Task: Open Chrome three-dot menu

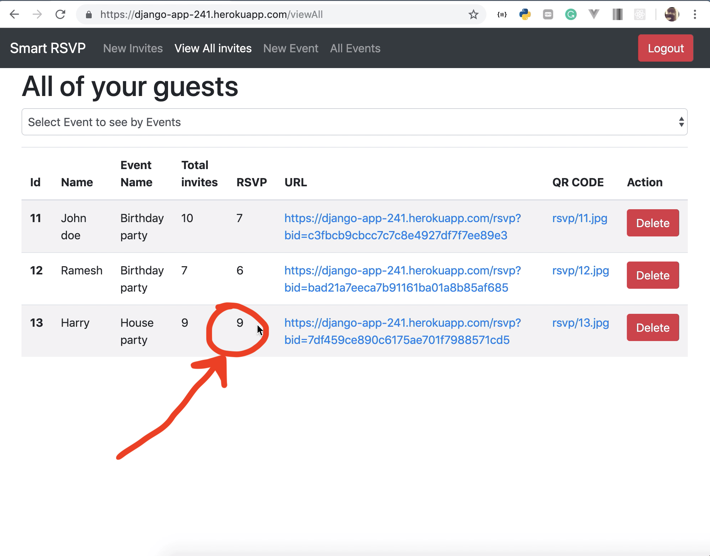Action: click(x=695, y=14)
